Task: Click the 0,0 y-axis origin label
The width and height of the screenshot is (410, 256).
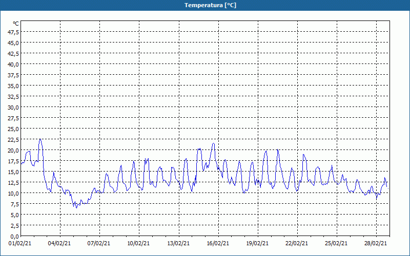Action: pyautogui.click(x=15, y=236)
